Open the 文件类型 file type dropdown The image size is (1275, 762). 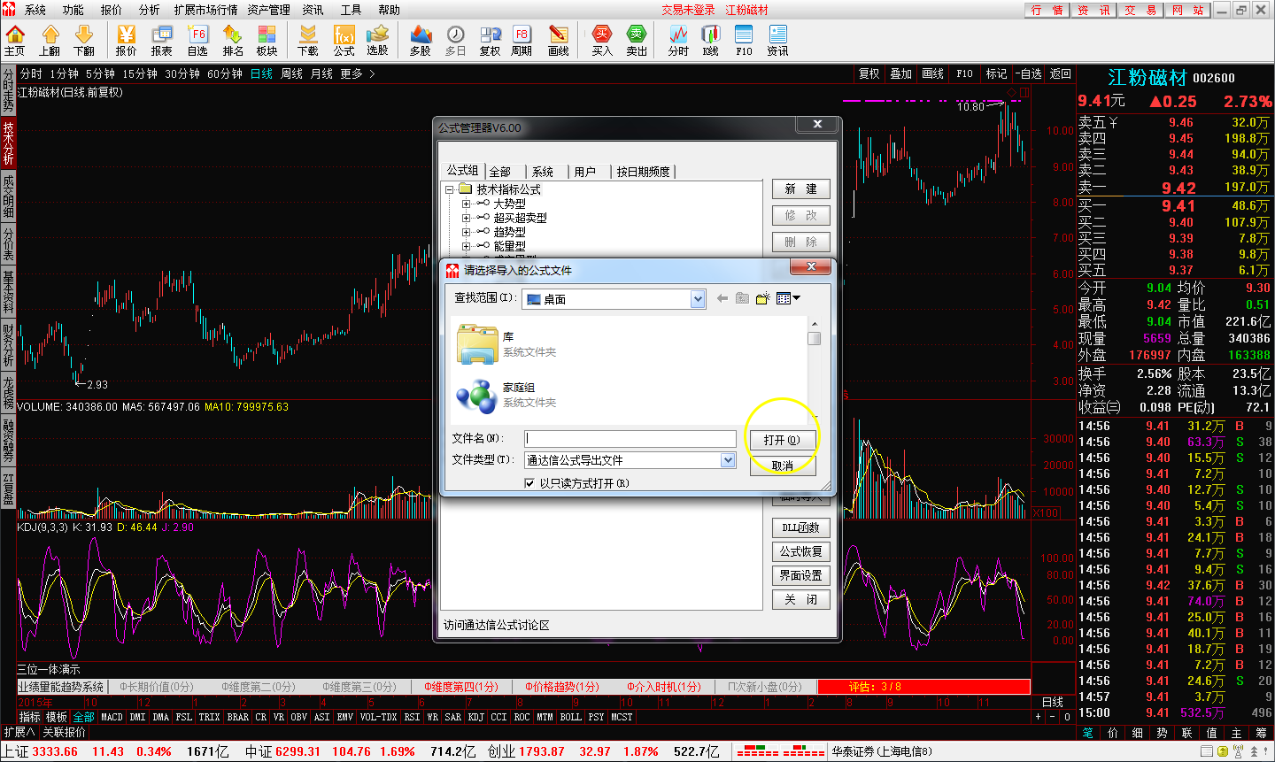click(x=728, y=460)
